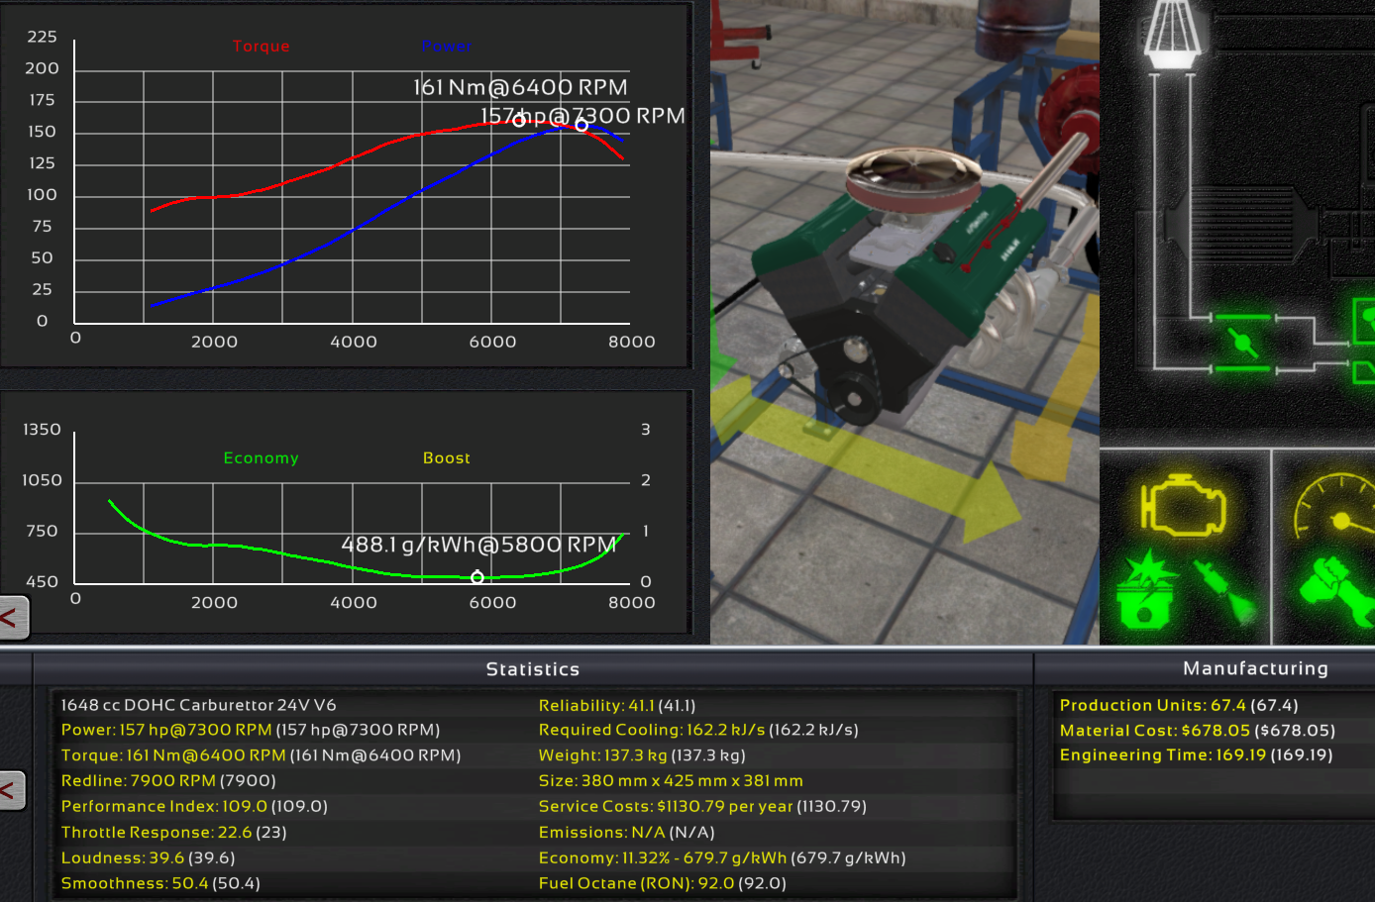Click the yellow check engine warning icon

1183,506
